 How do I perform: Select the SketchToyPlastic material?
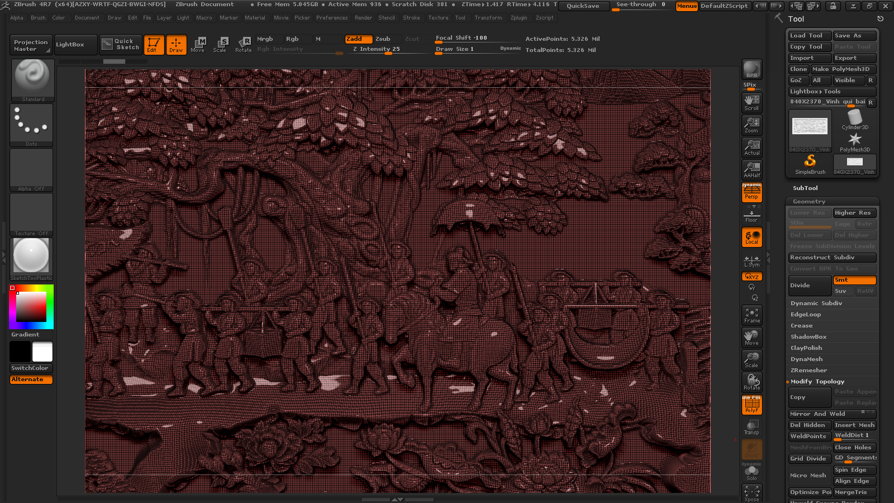31,257
